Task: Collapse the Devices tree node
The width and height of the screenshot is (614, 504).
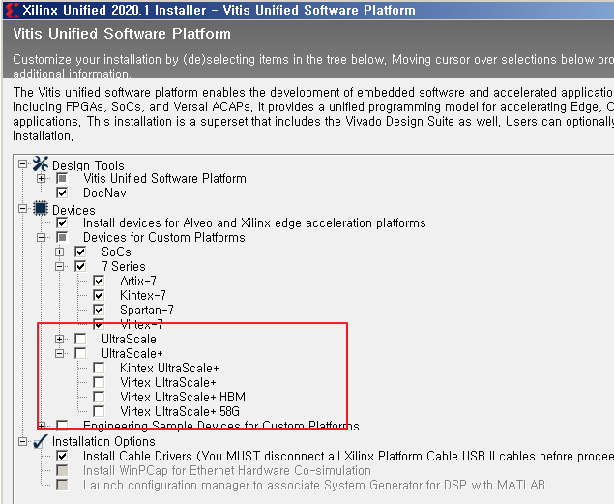Action: point(23,209)
